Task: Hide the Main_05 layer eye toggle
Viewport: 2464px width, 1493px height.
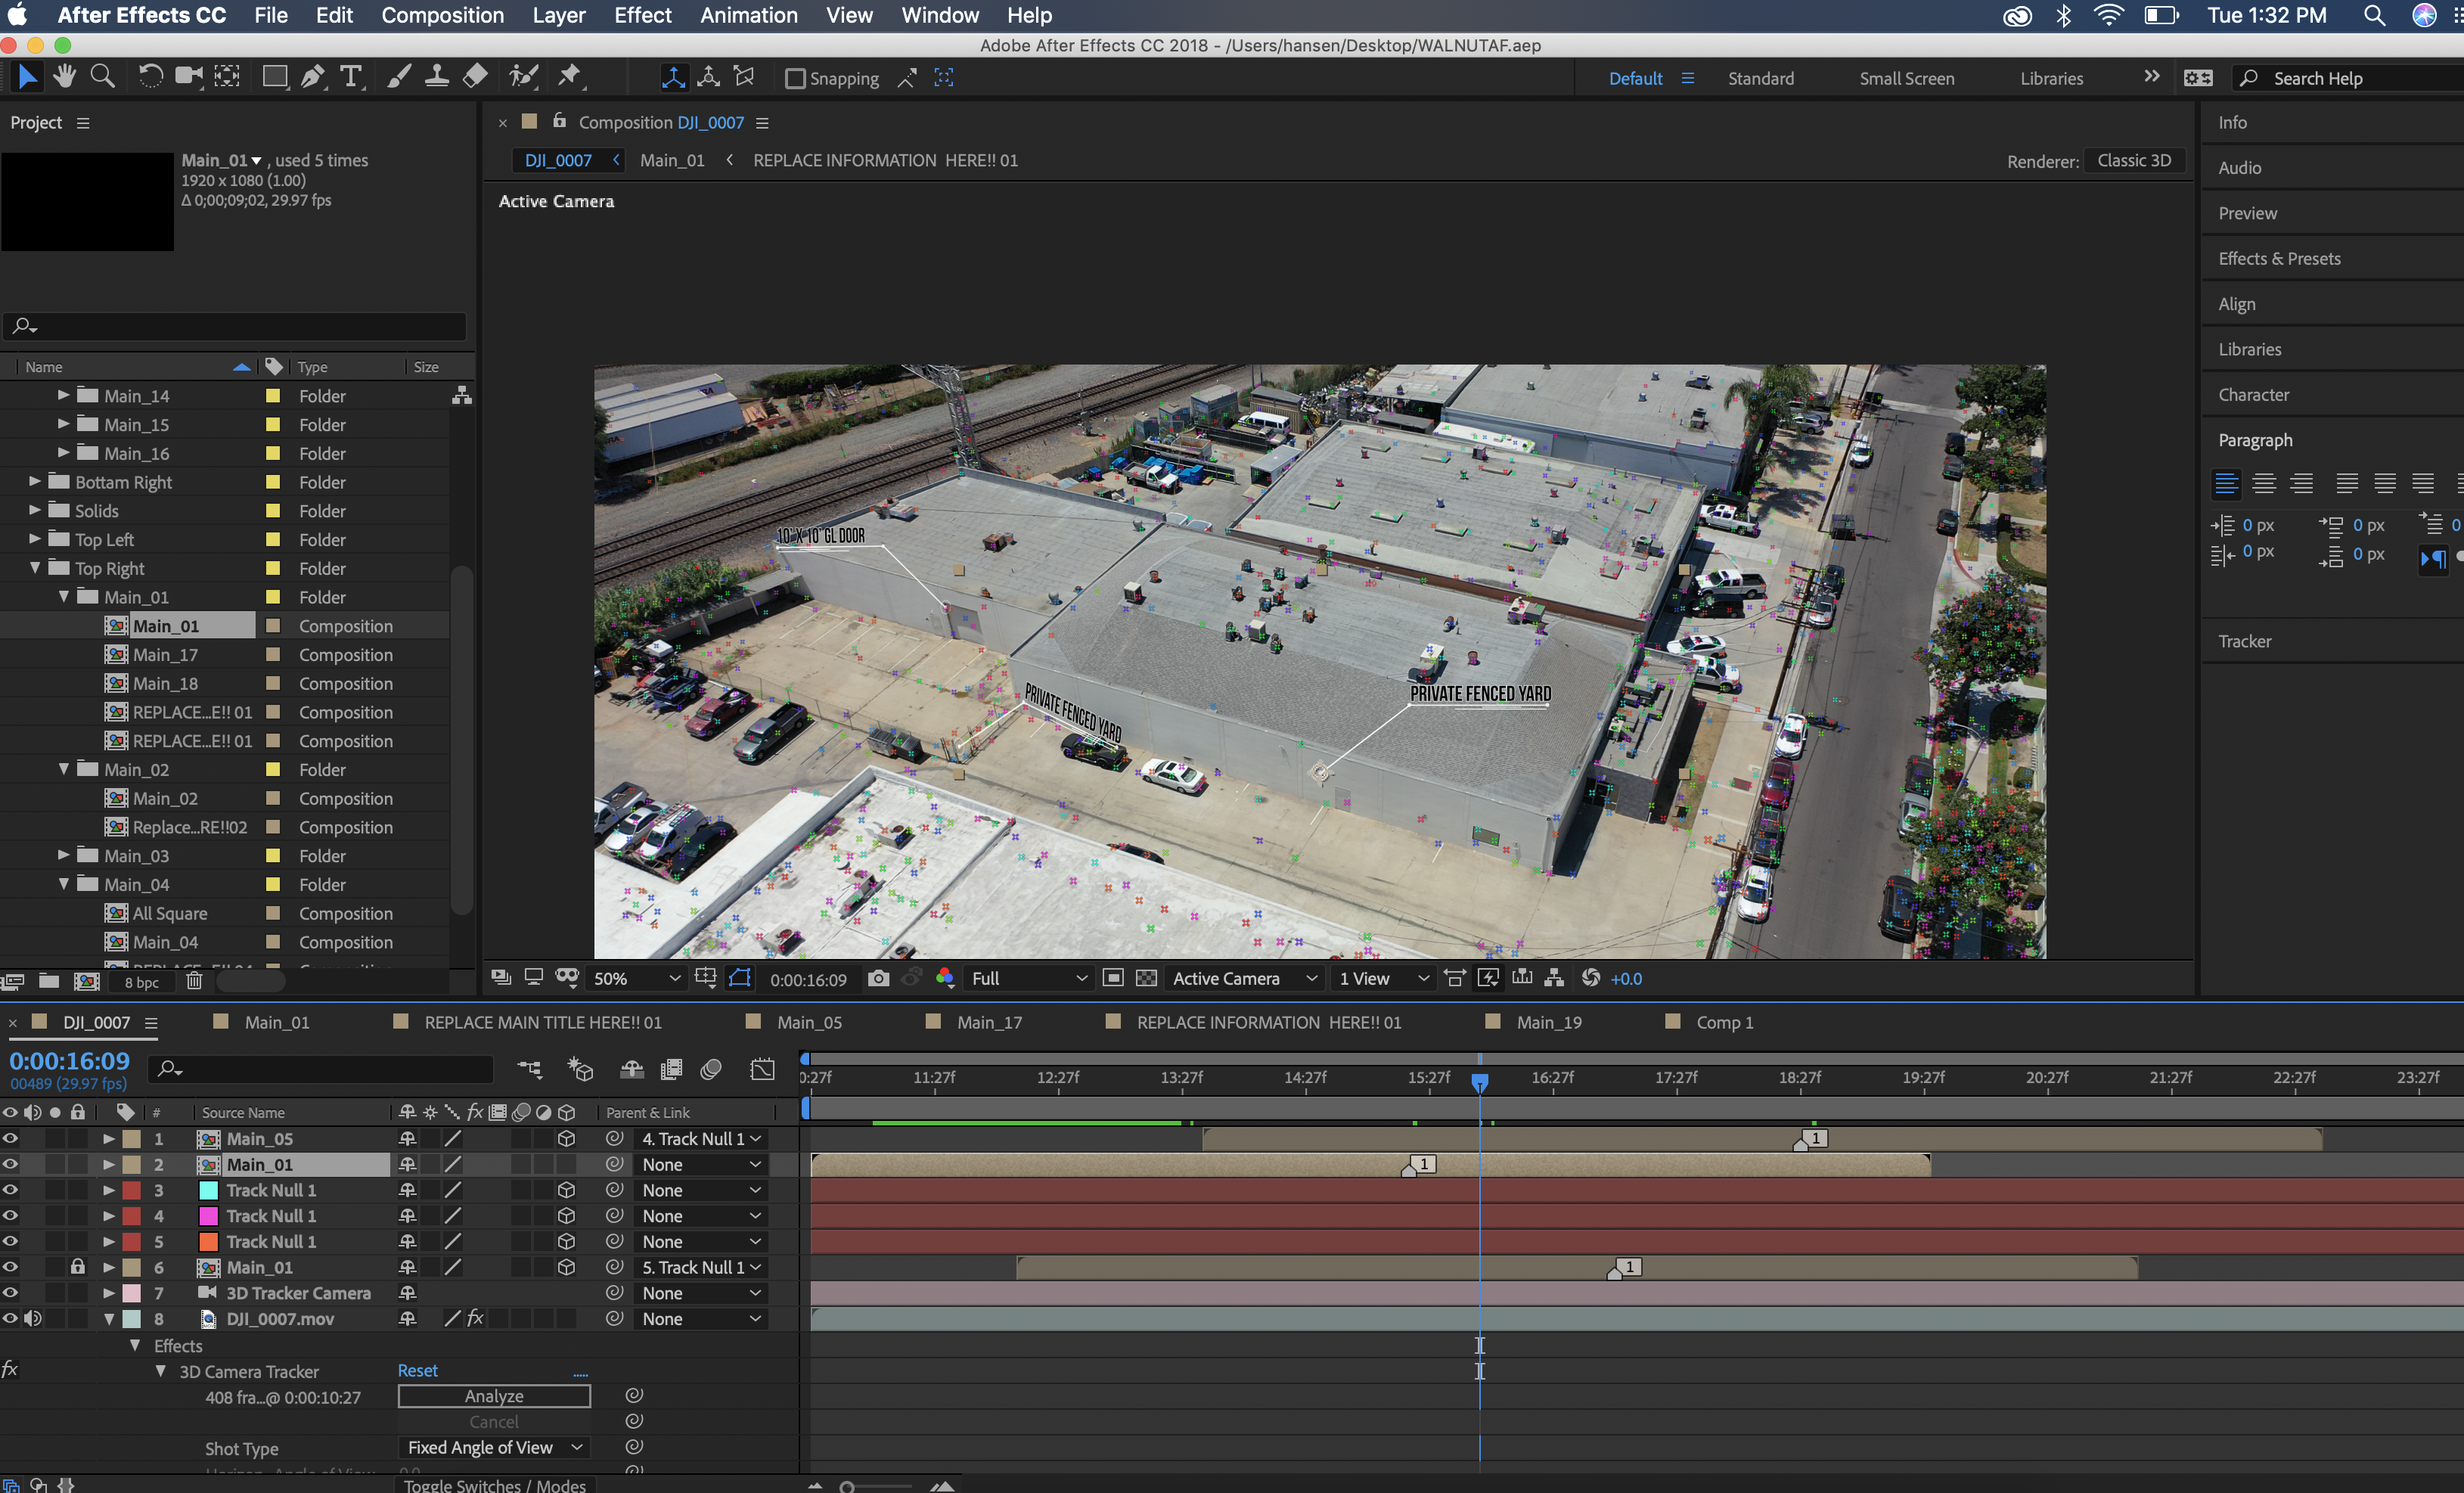Action: tap(10, 1138)
